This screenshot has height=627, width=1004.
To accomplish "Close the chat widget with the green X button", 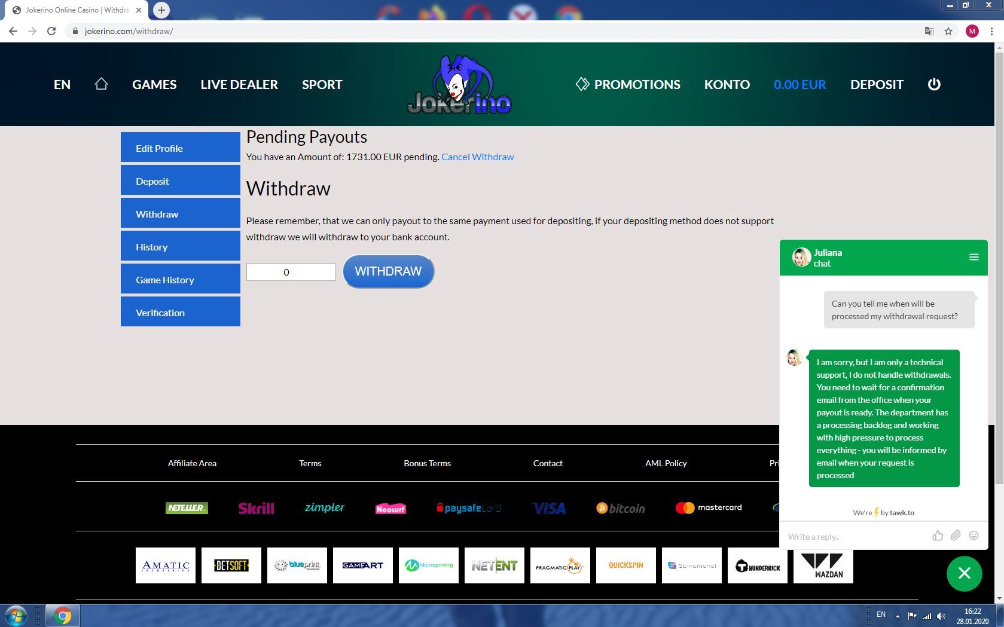I will 964,573.
